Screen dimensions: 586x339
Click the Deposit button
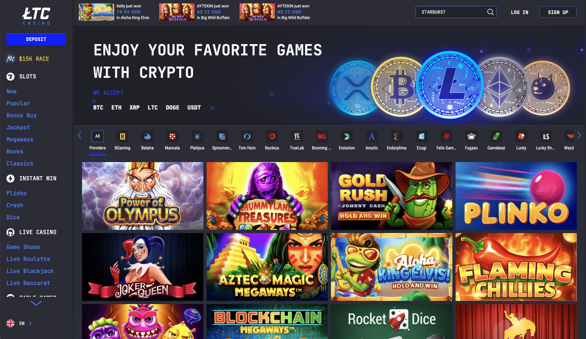point(36,39)
